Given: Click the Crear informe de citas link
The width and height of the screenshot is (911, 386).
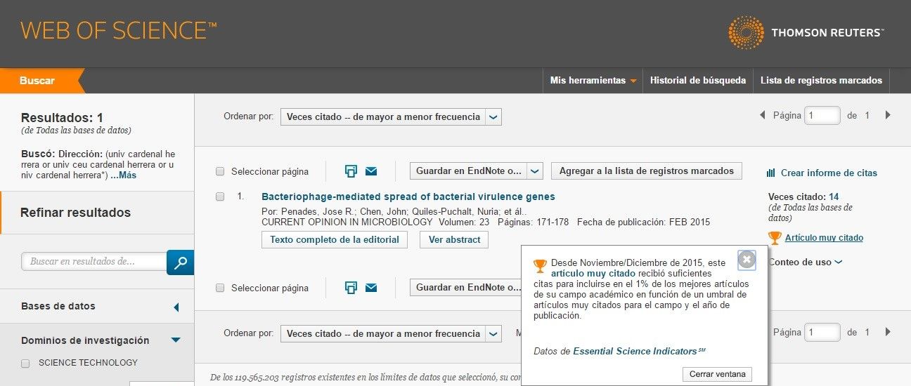Looking at the screenshot, I should [x=829, y=173].
